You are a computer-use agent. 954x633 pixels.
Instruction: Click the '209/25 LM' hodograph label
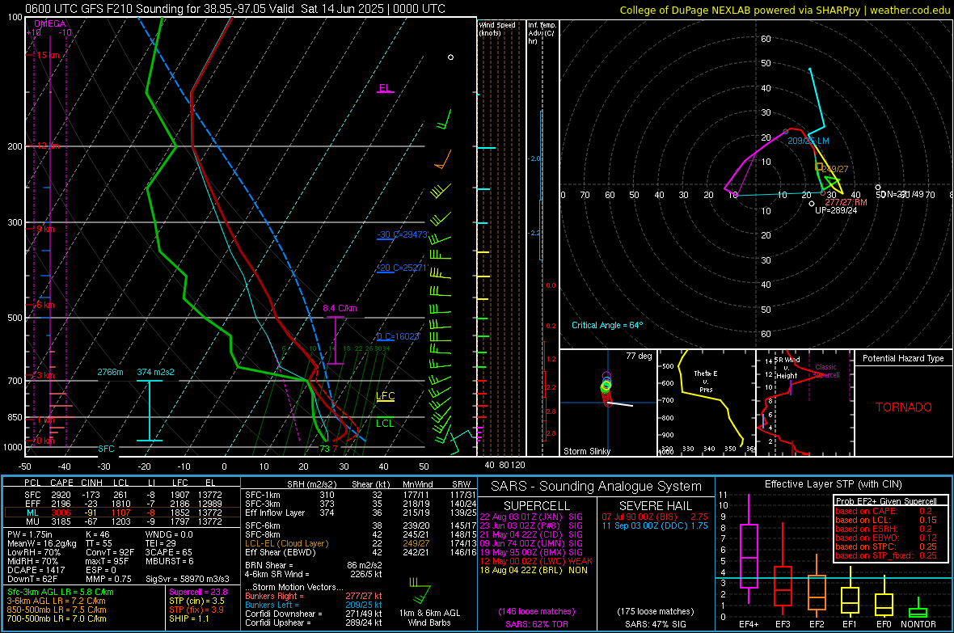pos(808,141)
